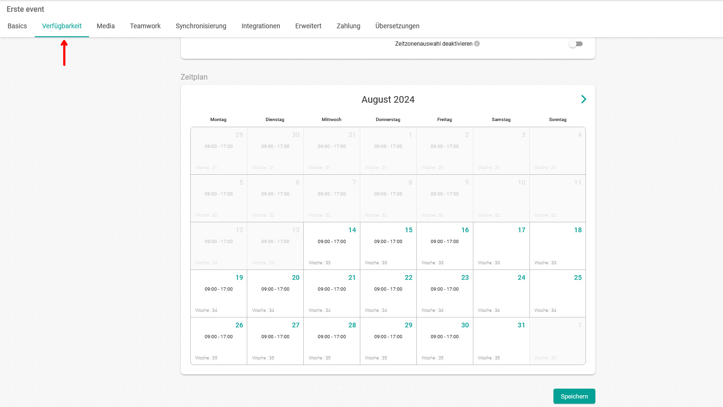
Task: Pick August 19 in the schedule
Action: tap(219, 293)
